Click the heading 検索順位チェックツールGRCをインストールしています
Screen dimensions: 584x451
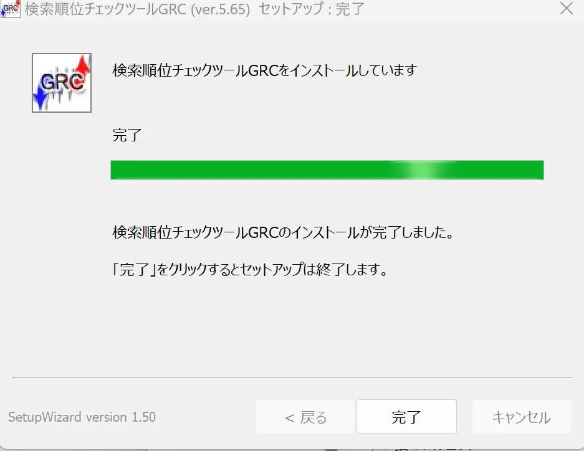click(264, 70)
